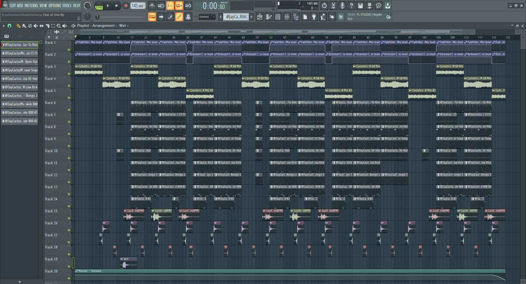This screenshot has width=526, height=284.
Task: Open the Channel rack from toolbar
Action: (278, 17)
